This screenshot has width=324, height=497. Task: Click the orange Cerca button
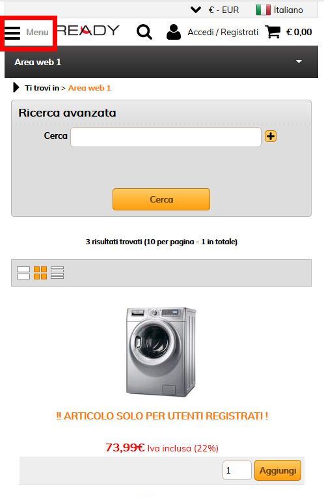coord(161,199)
